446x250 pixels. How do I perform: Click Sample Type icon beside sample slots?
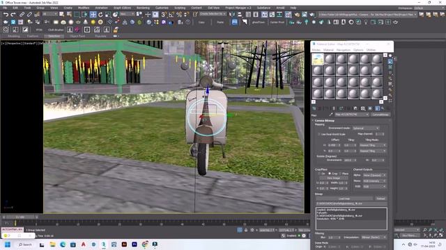pos(390,56)
